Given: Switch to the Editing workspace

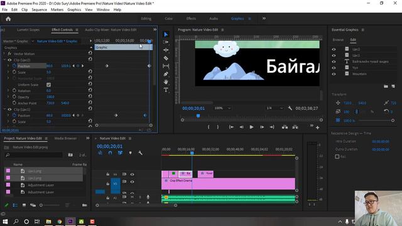Looking at the screenshot, I should coord(146,18).
